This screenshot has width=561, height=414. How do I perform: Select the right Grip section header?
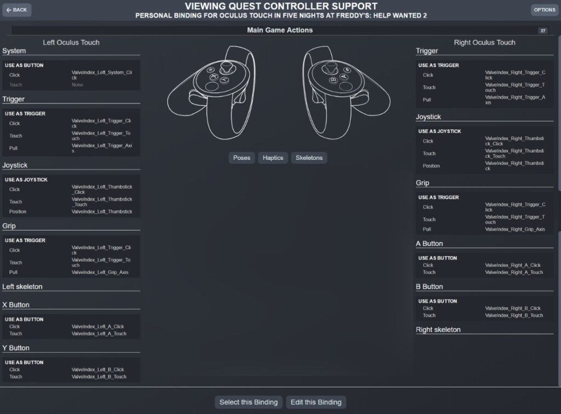[x=484, y=183]
